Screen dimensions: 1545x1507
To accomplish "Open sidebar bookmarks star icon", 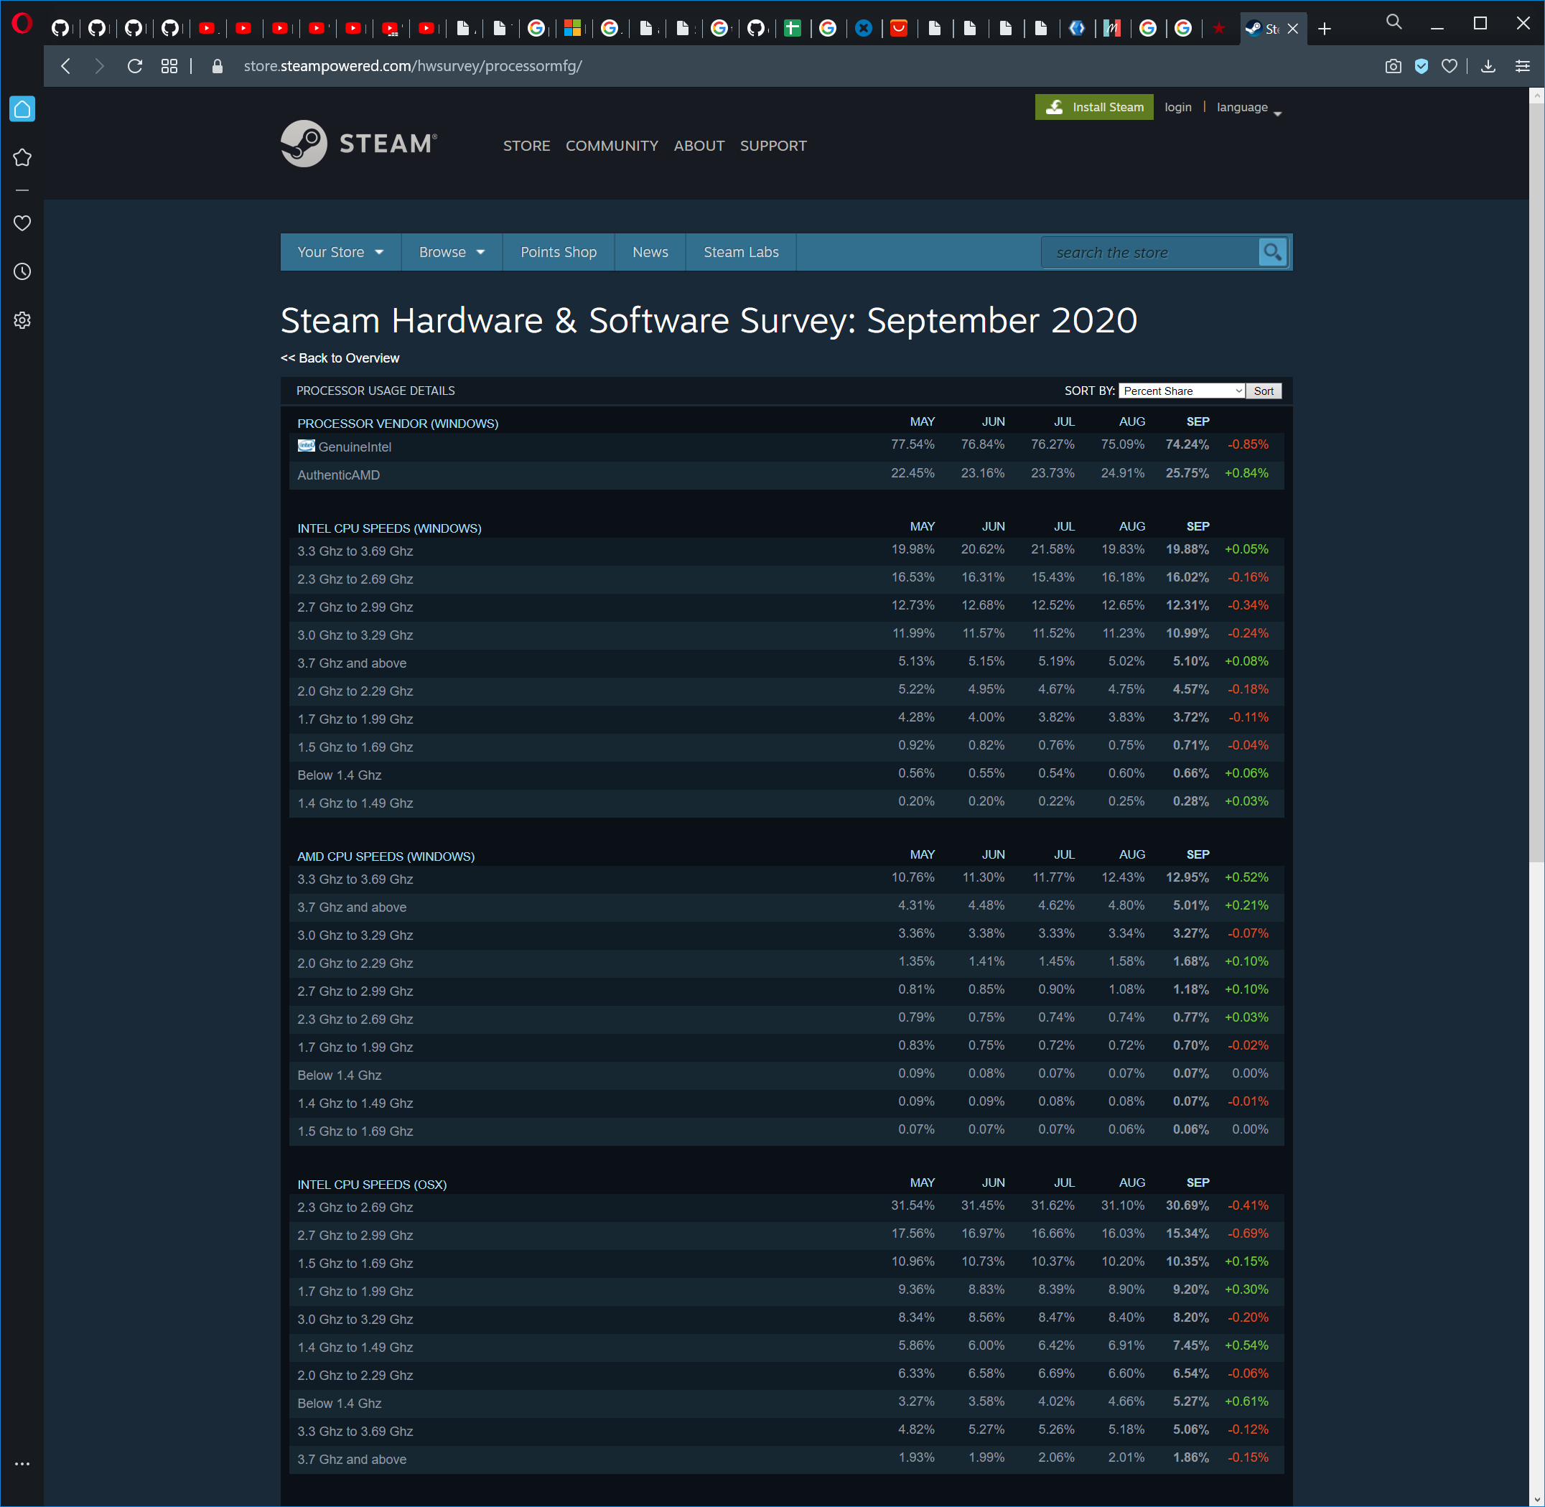I will 22,157.
